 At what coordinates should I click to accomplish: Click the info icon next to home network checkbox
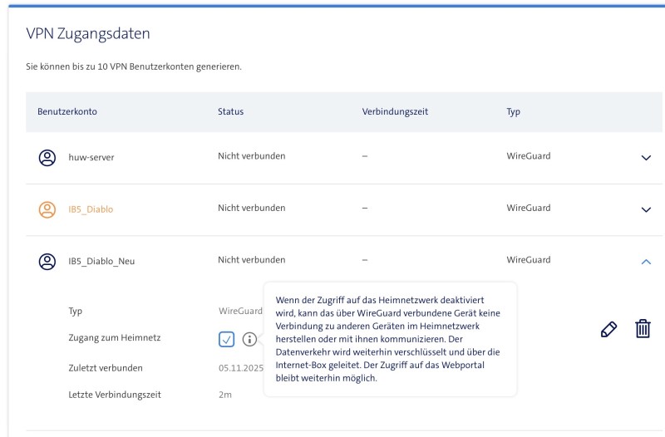249,339
